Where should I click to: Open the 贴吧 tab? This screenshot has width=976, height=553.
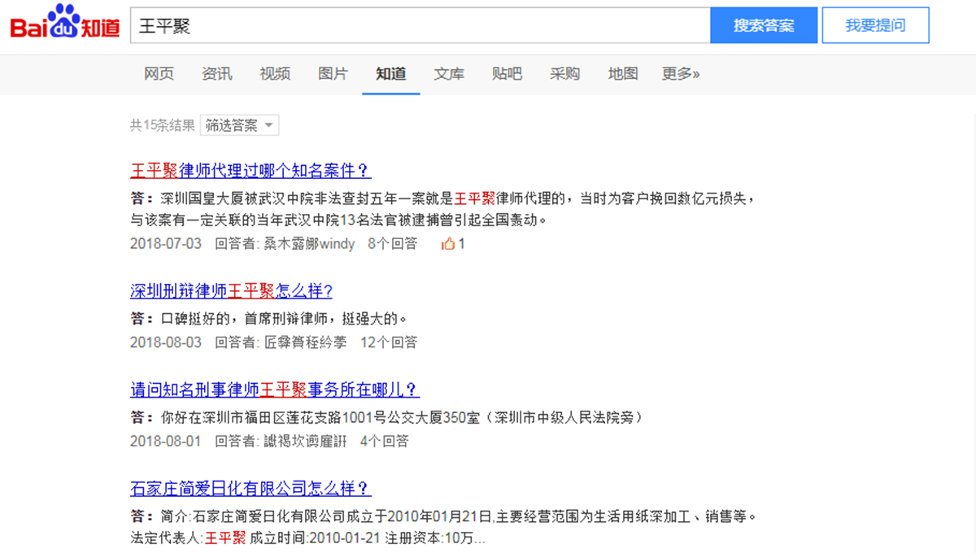pos(507,73)
